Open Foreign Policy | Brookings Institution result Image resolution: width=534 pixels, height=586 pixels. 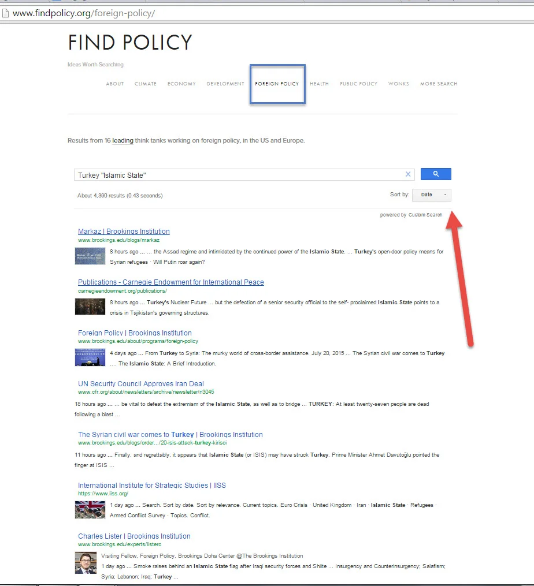[x=135, y=333]
